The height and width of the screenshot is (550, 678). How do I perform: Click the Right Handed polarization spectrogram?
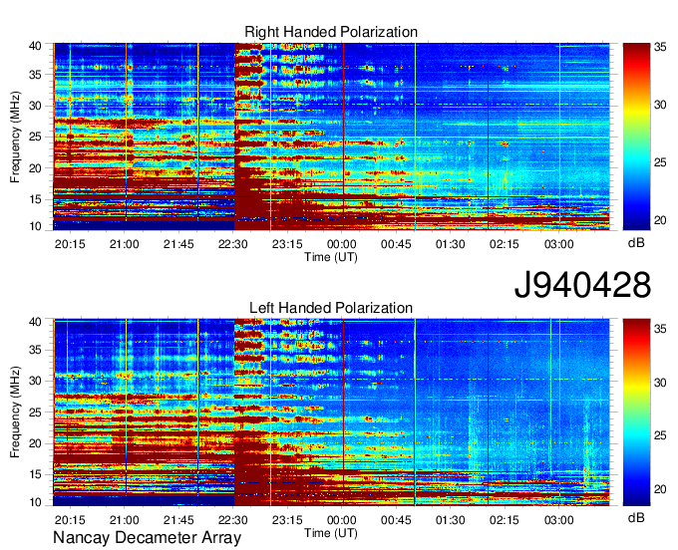tap(331, 137)
